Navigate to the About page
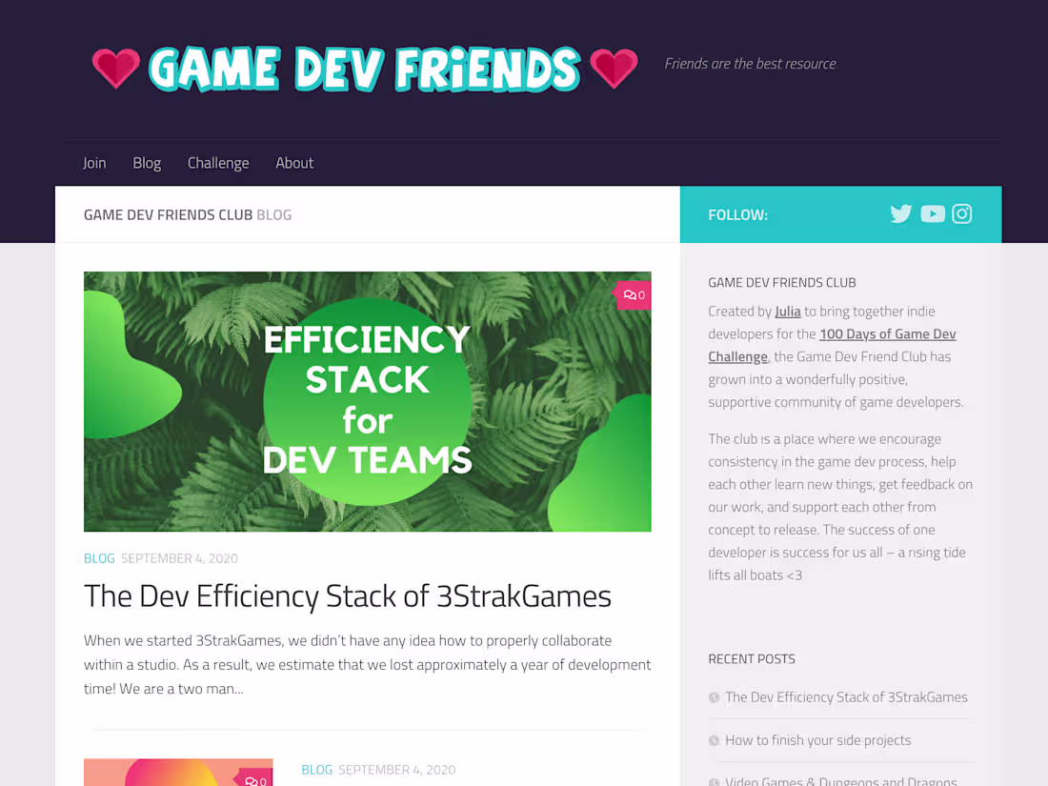This screenshot has height=786, width=1048. [x=294, y=163]
